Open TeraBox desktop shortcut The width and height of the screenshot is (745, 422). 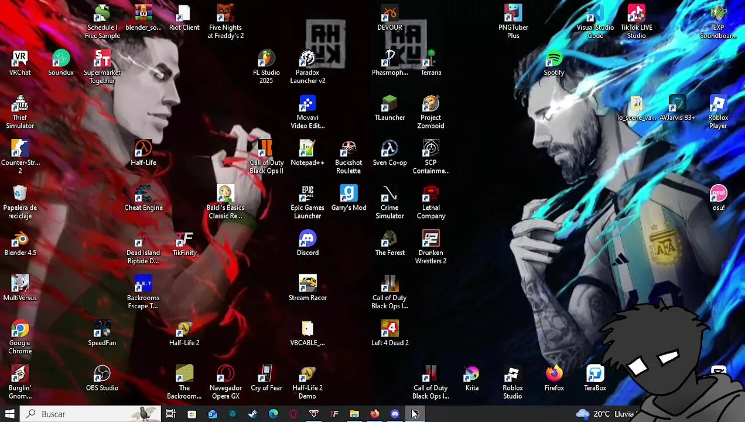coord(595,379)
